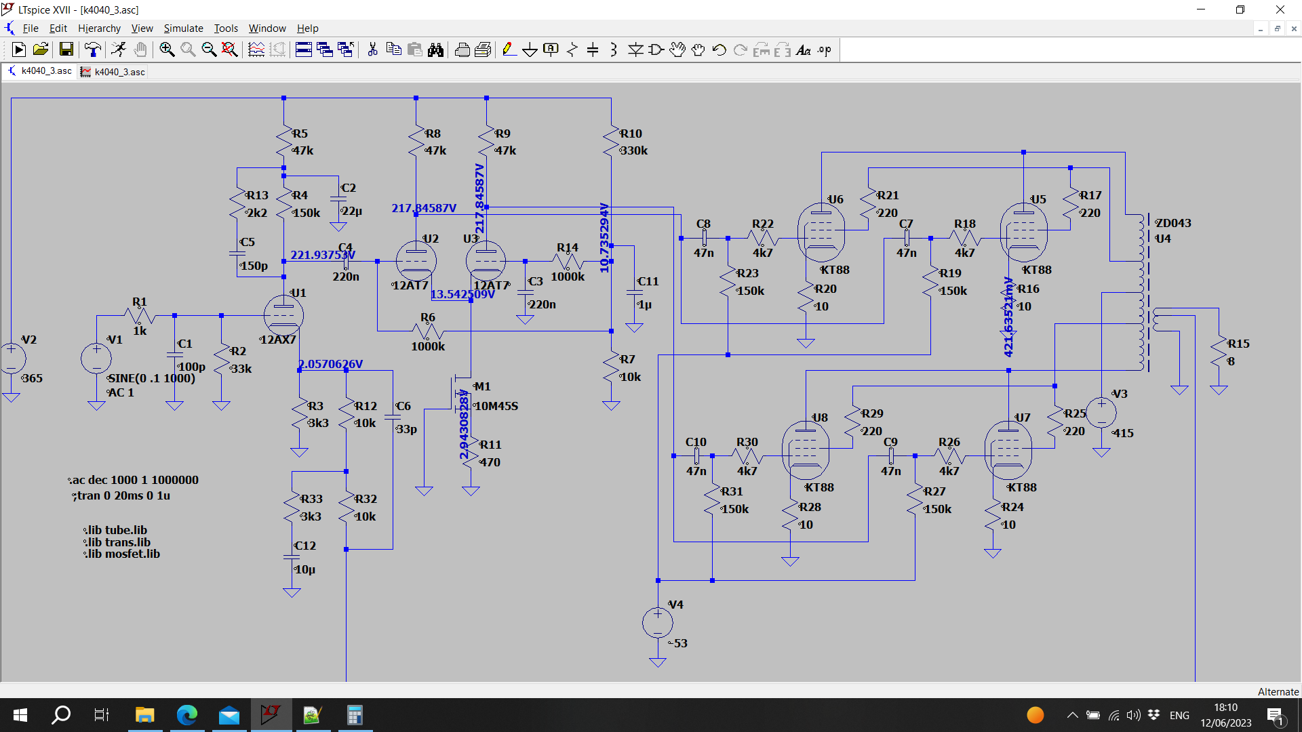The height and width of the screenshot is (732, 1302).
Task: Open the Edit menu
Action: (x=58, y=28)
